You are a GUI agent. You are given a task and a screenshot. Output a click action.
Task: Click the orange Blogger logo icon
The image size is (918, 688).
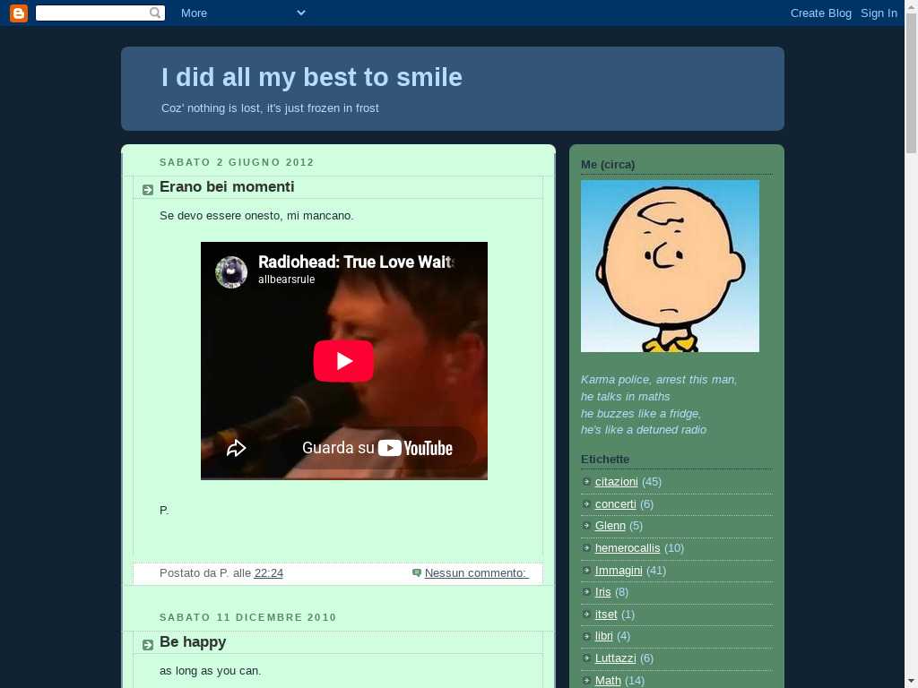pyautogui.click(x=19, y=13)
